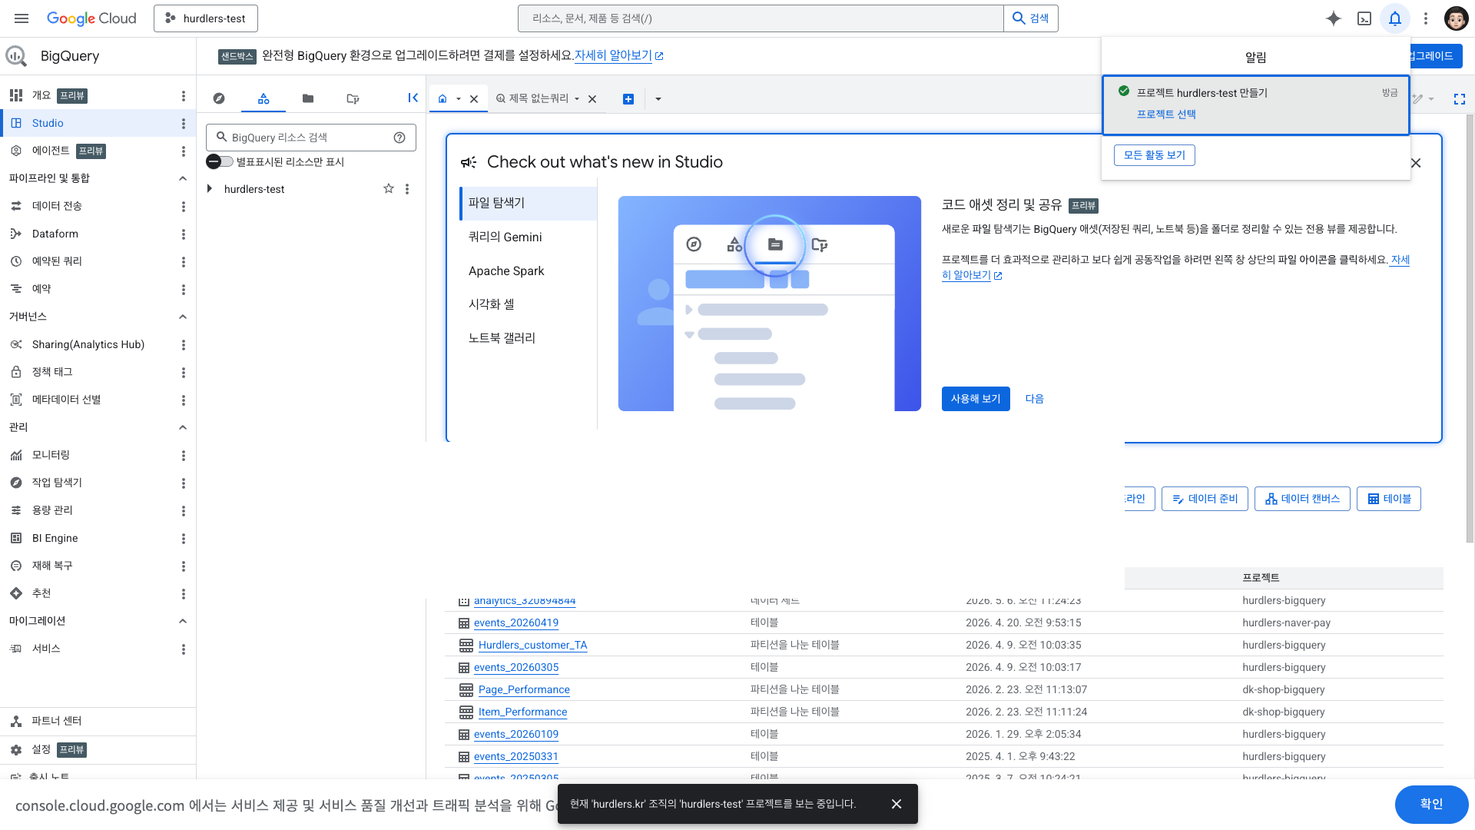The width and height of the screenshot is (1475, 830).
Task: Select 쿼리의 Gemini feature tab
Action: tap(529, 237)
